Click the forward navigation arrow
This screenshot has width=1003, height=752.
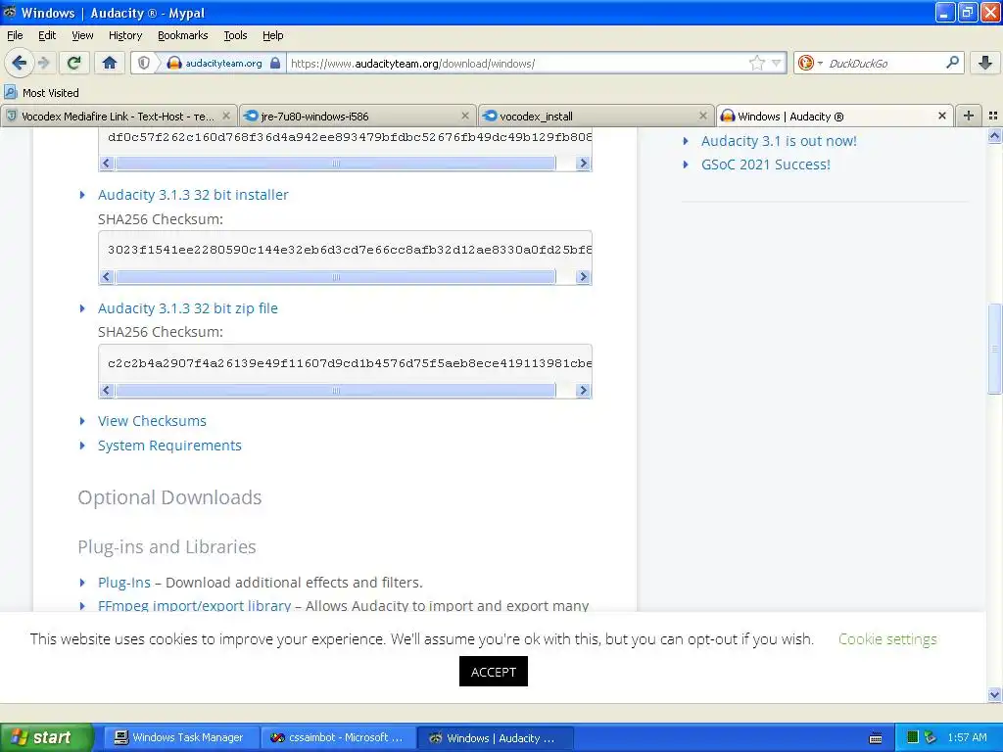coord(44,63)
